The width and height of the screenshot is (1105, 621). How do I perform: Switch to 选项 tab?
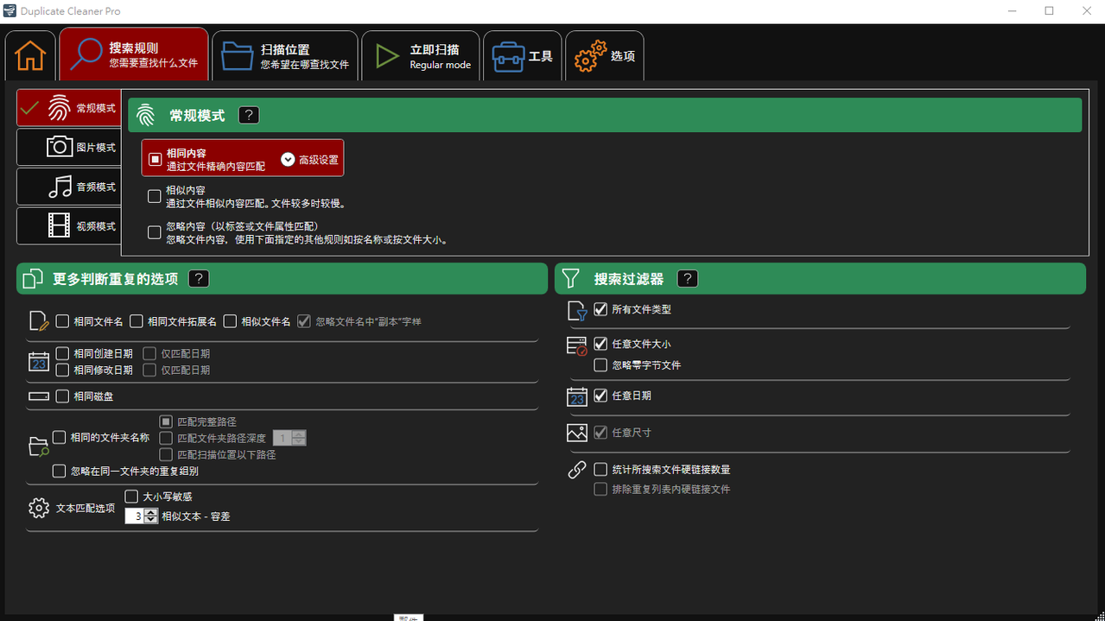pyautogui.click(x=605, y=56)
